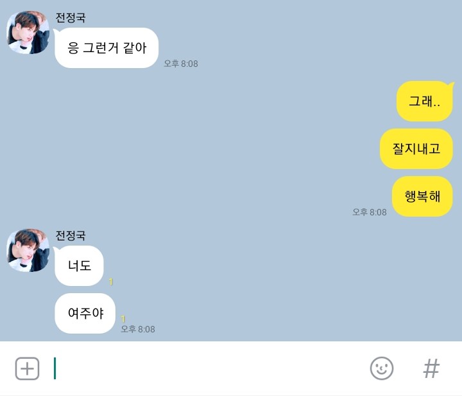Open the emoticon smiley picker
Image resolution: width=462 pixels, height=396 pixels.
point(382,368)
